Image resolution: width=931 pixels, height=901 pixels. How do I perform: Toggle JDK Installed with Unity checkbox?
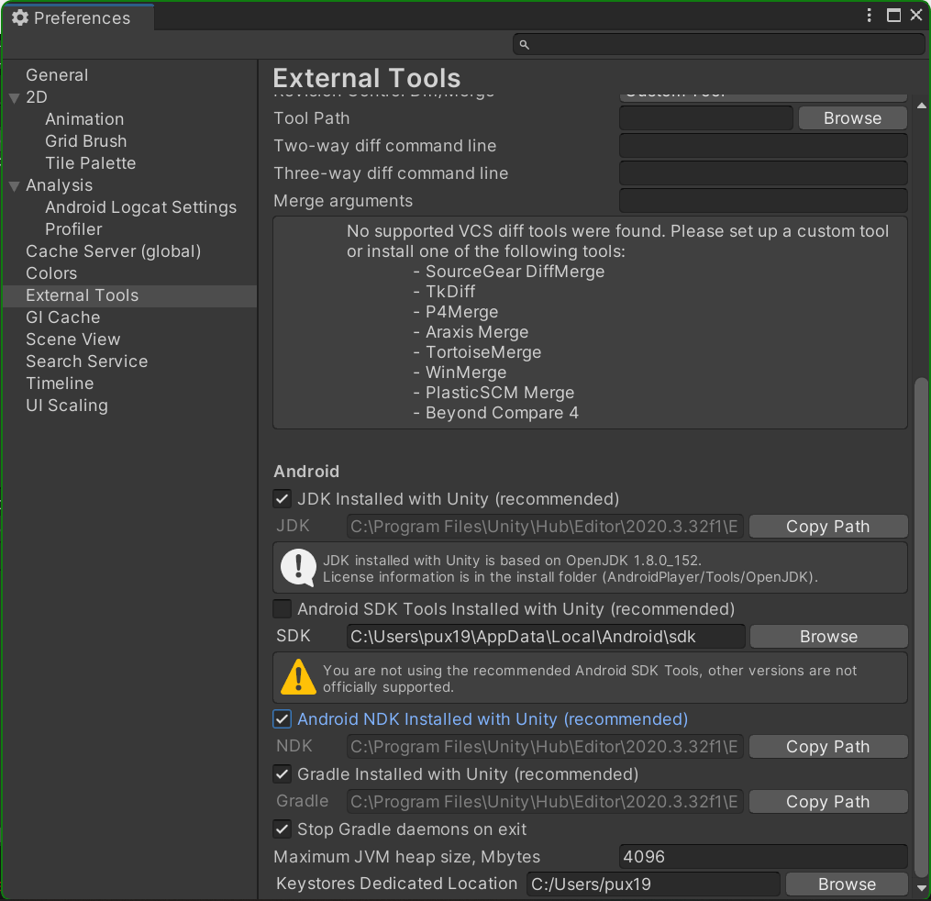(282, 498)
